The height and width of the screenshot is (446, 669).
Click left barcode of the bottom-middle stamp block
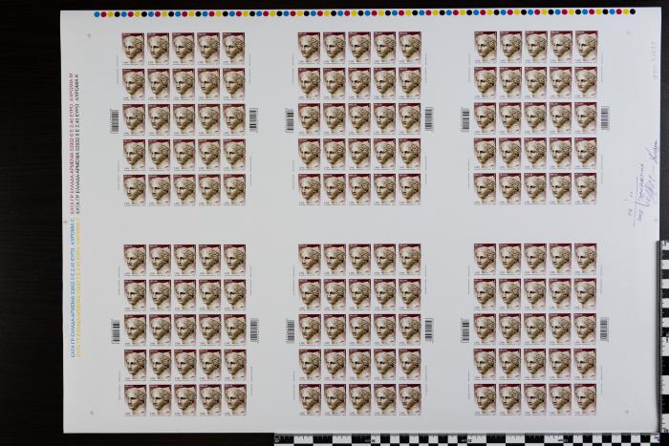pos(291,330)
